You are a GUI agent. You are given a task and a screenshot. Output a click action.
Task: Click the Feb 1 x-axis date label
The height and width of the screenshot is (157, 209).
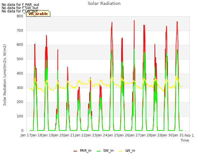[x=189, y=135]
